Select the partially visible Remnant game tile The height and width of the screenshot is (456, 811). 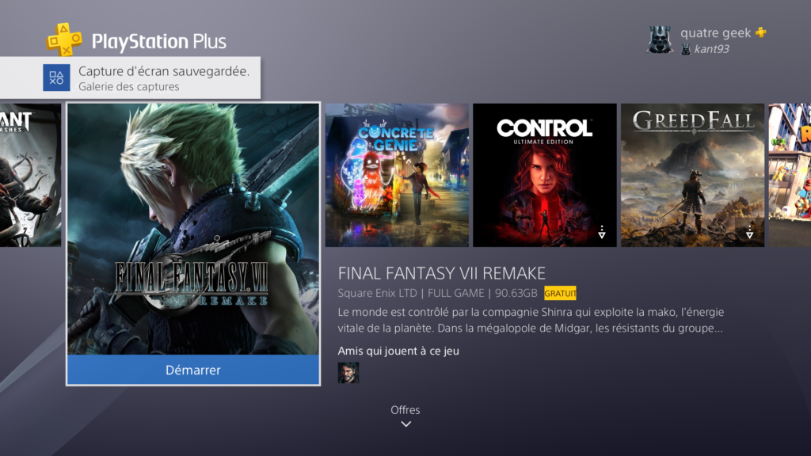pyautogui.click(x=31, y=175)
